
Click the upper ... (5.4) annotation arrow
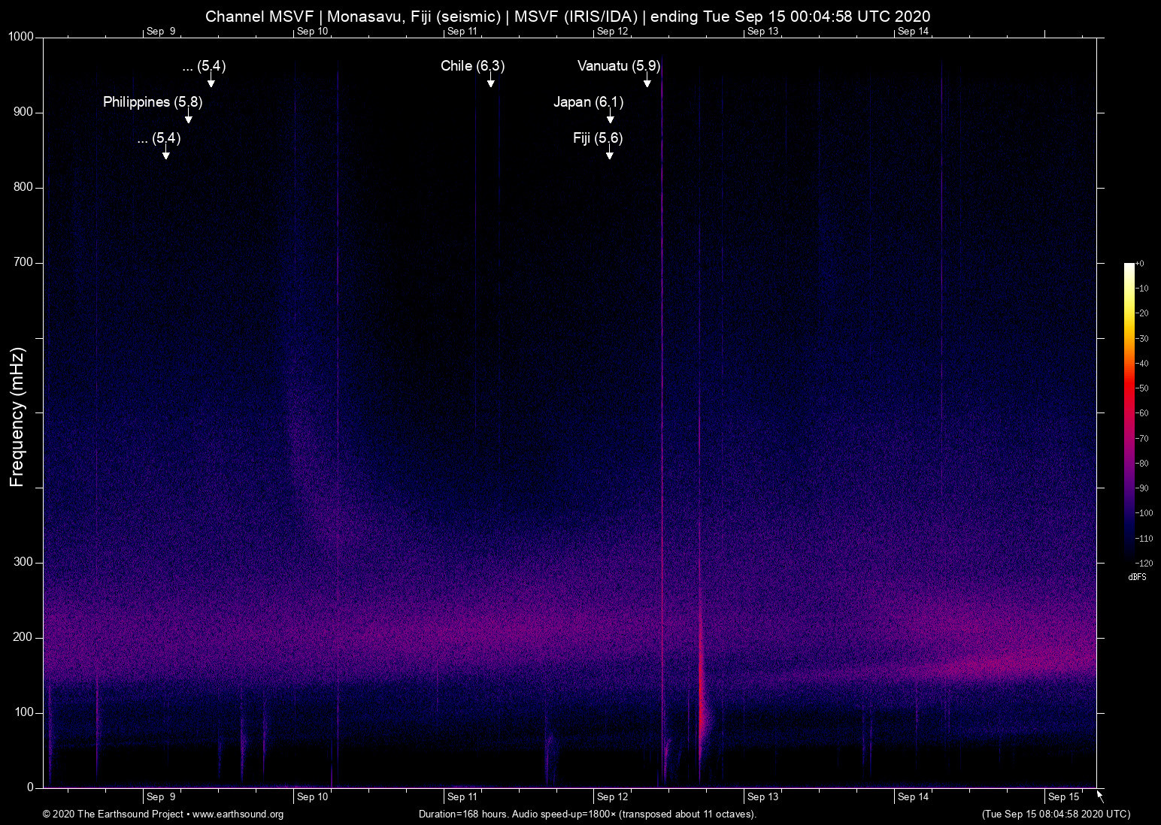pos(211,79)
